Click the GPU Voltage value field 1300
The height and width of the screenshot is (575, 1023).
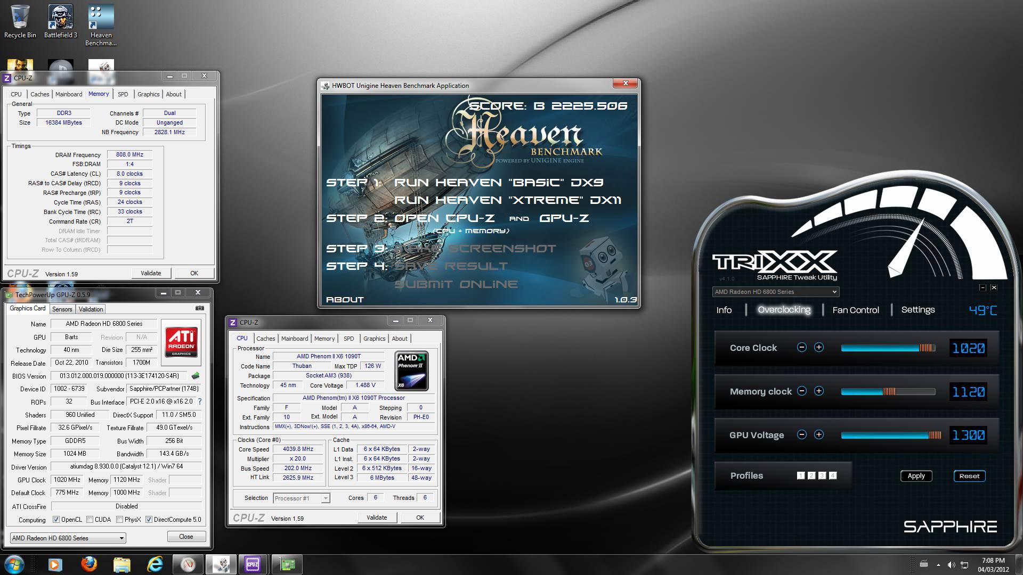(x=968, y=436)
